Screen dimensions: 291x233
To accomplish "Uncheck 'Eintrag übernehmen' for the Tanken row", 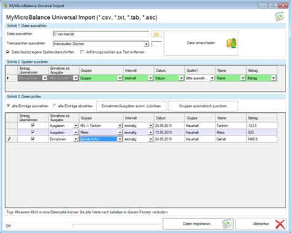I will [33, 125].
